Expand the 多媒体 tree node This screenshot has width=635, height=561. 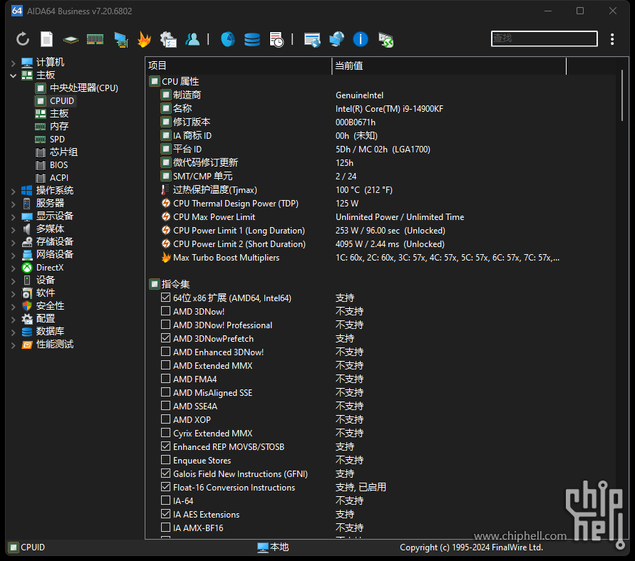(14, 229)
